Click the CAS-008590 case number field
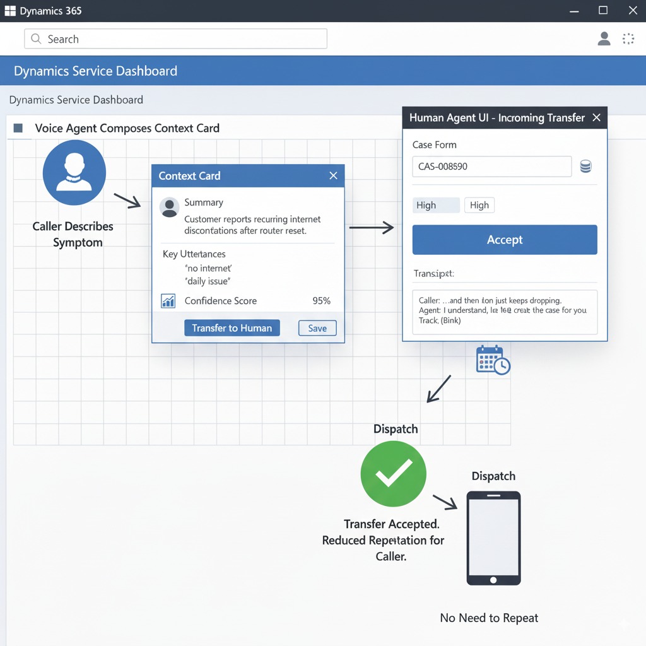 492,167
